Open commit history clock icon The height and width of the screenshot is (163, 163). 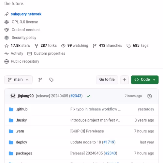click(150, 96)
